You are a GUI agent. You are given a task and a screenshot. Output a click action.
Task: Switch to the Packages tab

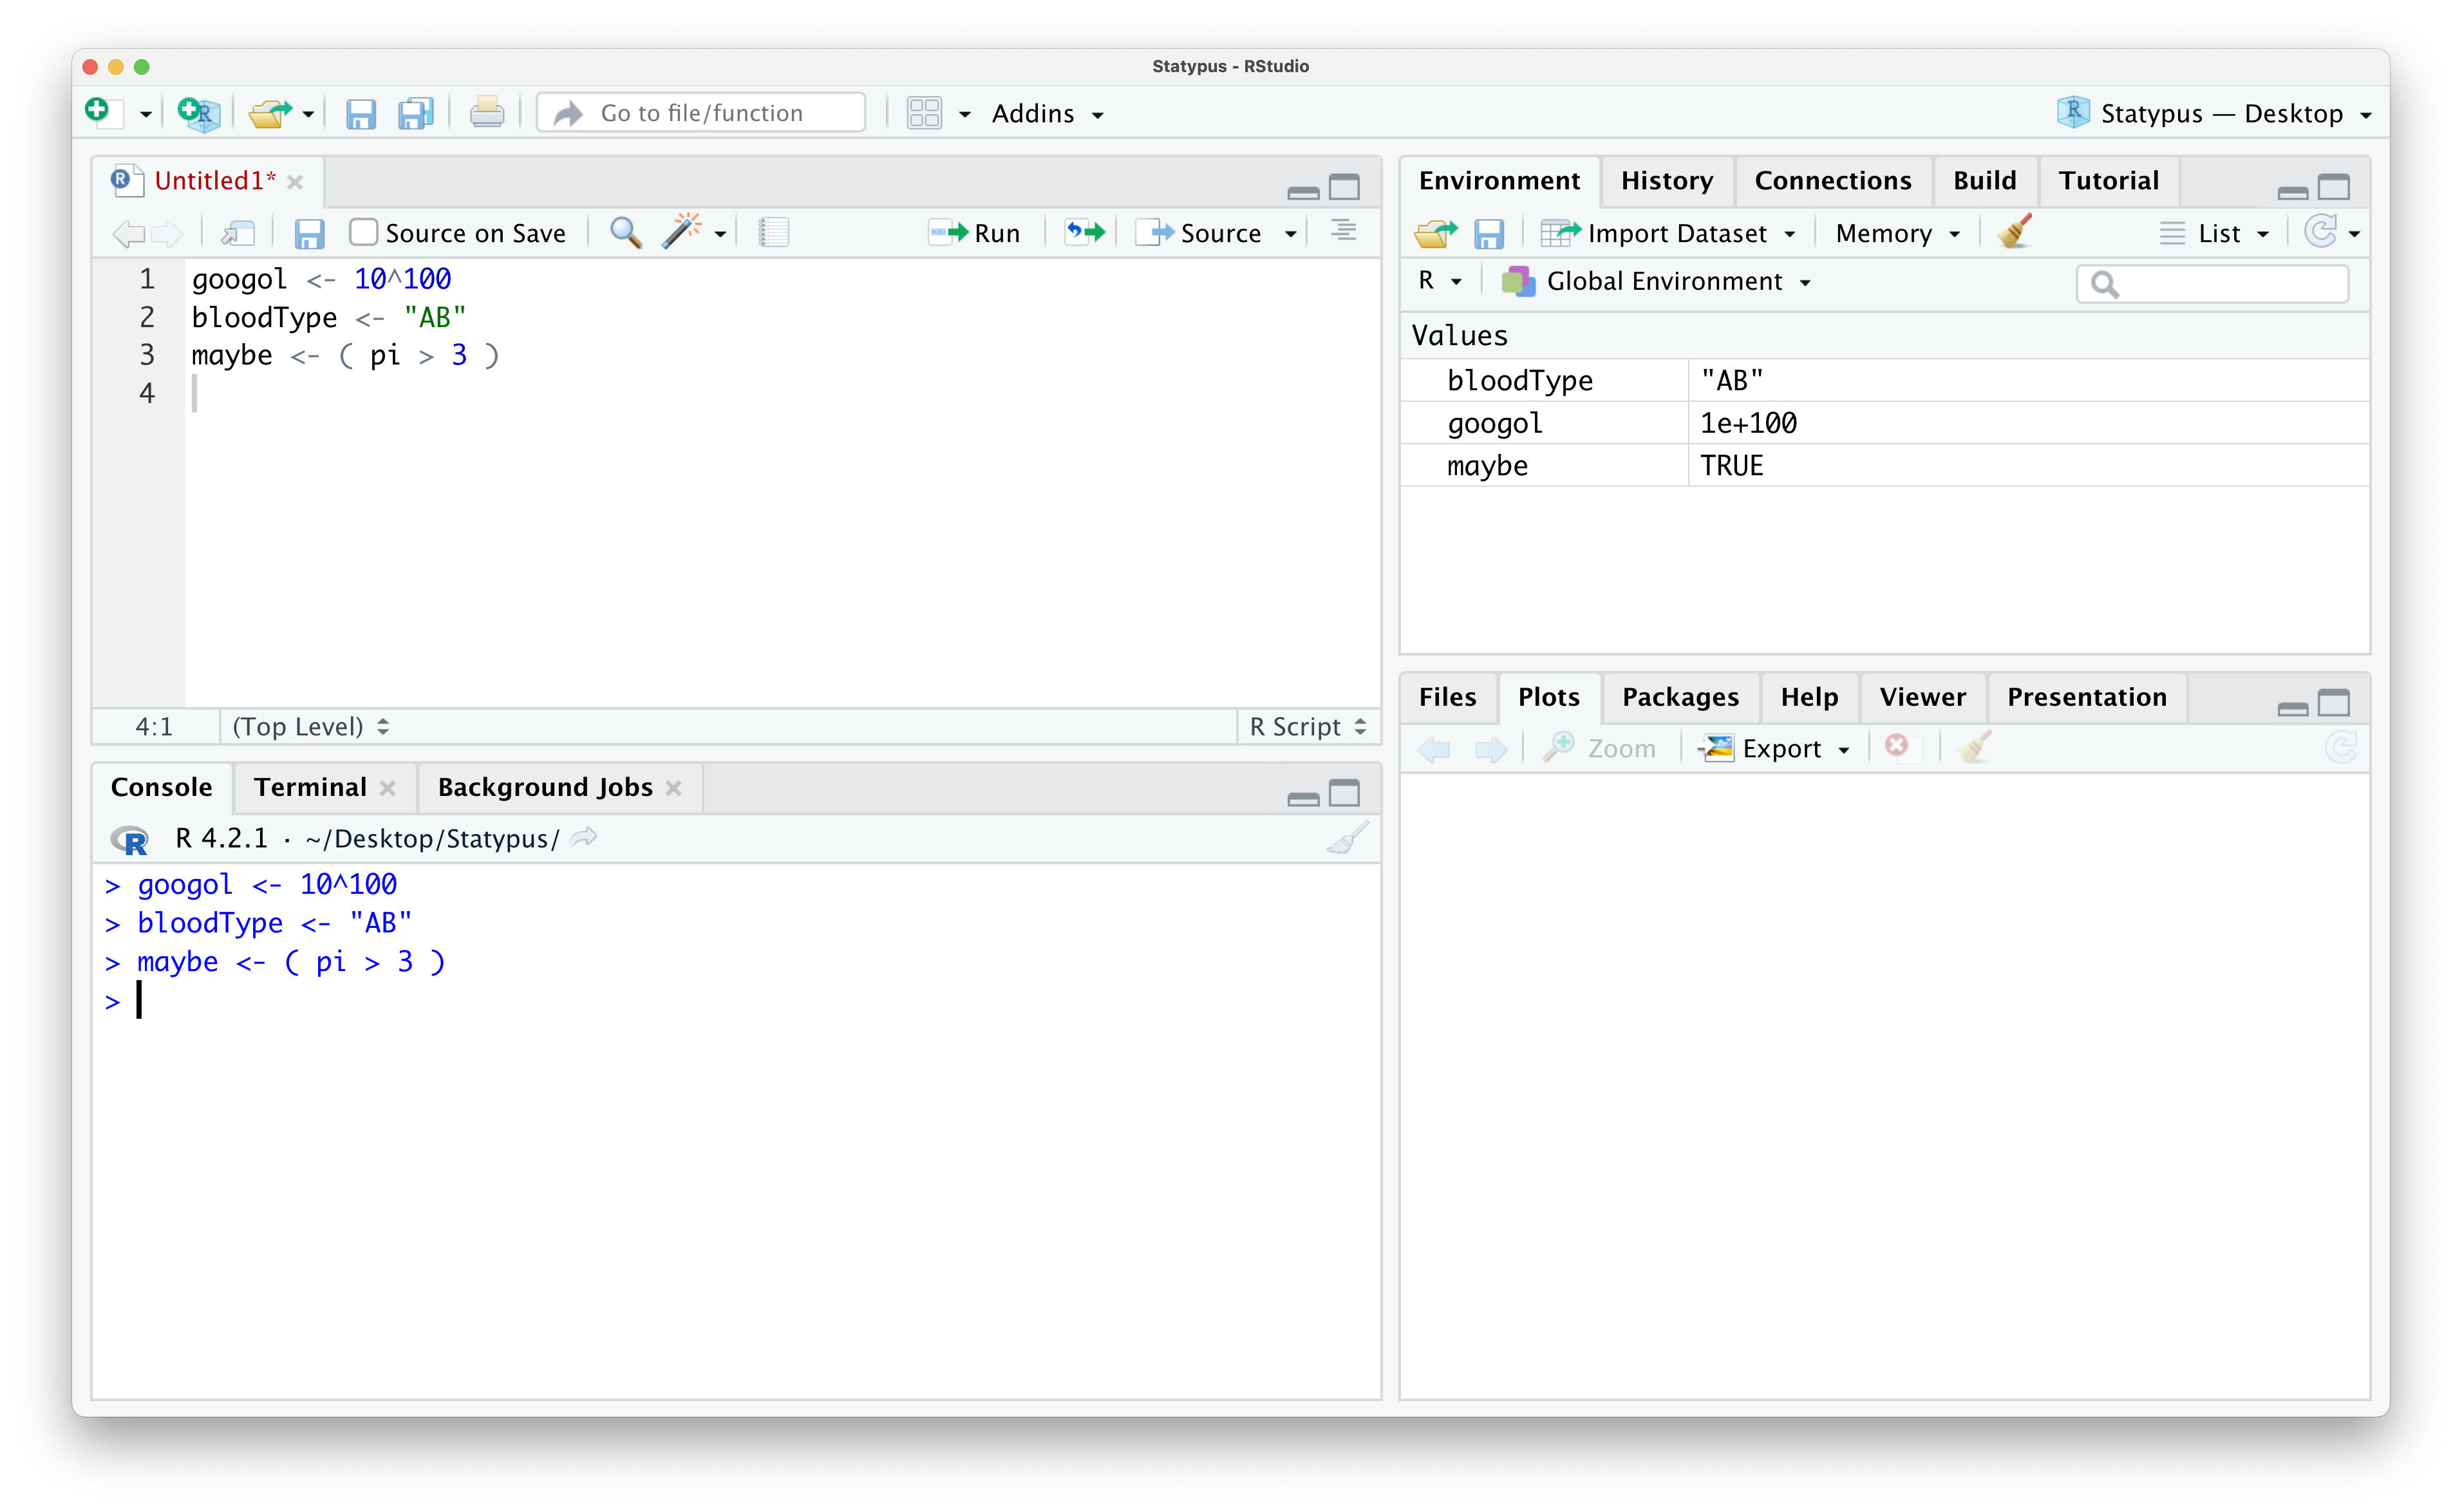click(1679, 697)
